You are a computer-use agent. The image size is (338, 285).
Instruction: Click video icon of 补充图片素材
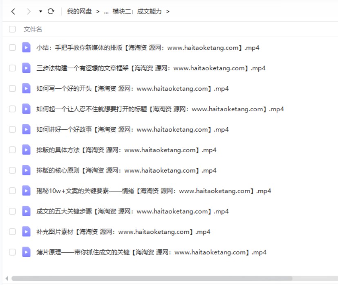click(26, 232)
